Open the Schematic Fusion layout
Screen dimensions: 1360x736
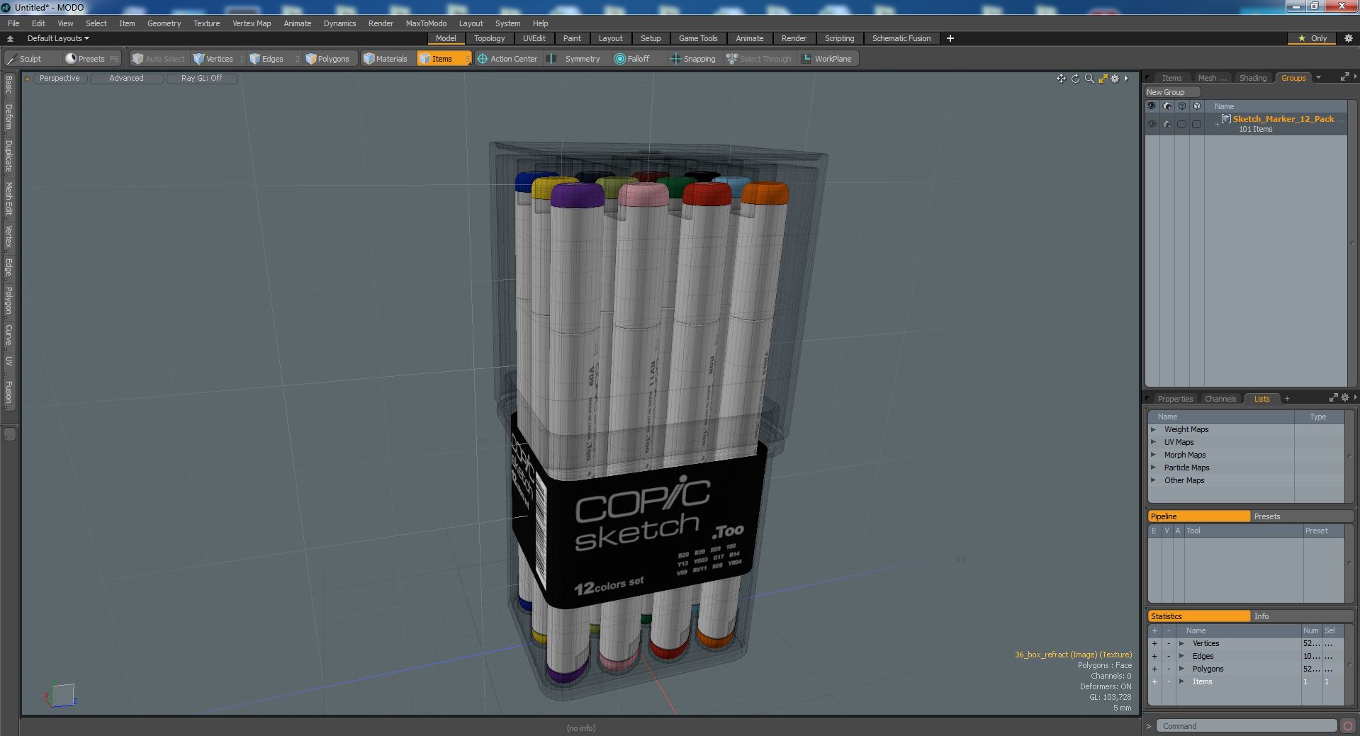pyautogui.click(x=901, y=38)
